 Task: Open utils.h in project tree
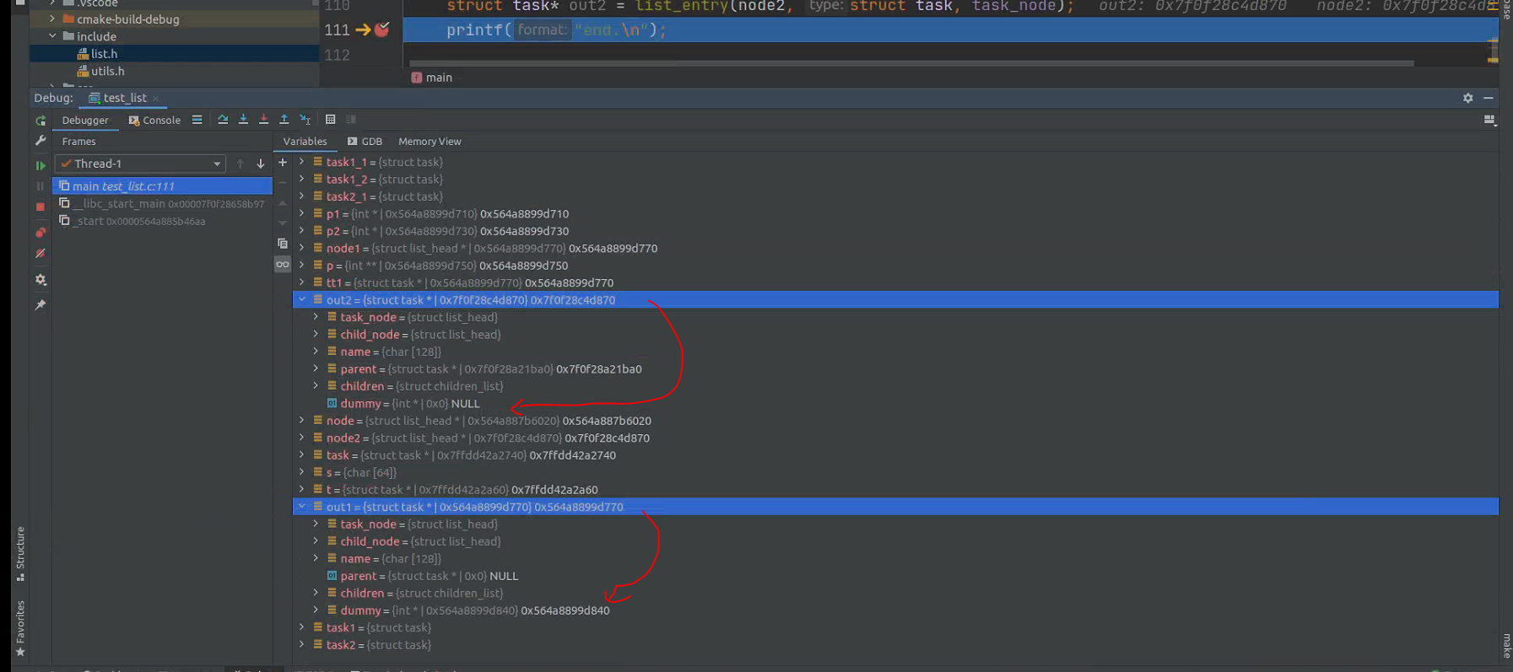[107, 71]
